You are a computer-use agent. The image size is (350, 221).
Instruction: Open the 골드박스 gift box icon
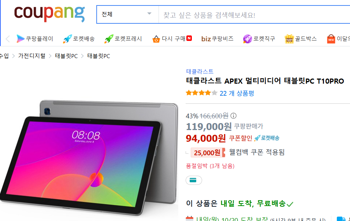[x=289, y=39]
